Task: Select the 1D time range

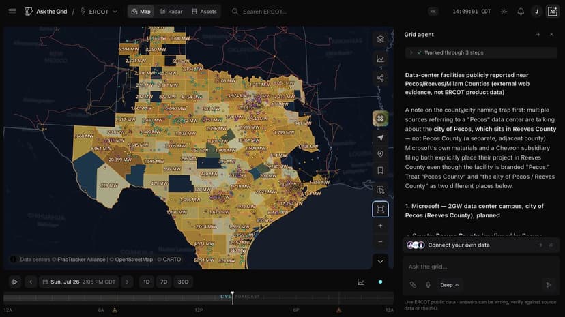Action: click(147, 282)
